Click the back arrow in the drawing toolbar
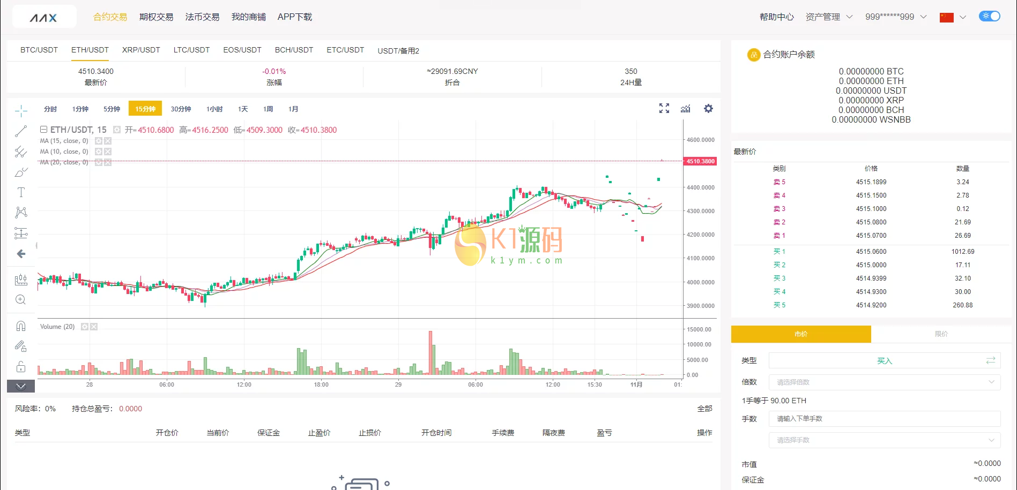1017x490 pixels. pos(21,253)
